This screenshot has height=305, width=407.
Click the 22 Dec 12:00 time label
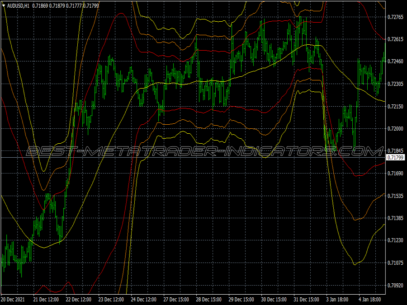pos(78,300)
